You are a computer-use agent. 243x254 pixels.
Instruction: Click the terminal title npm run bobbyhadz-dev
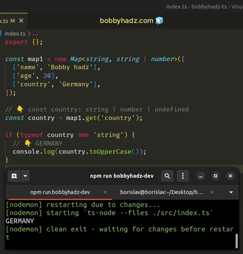click(122, 176)
